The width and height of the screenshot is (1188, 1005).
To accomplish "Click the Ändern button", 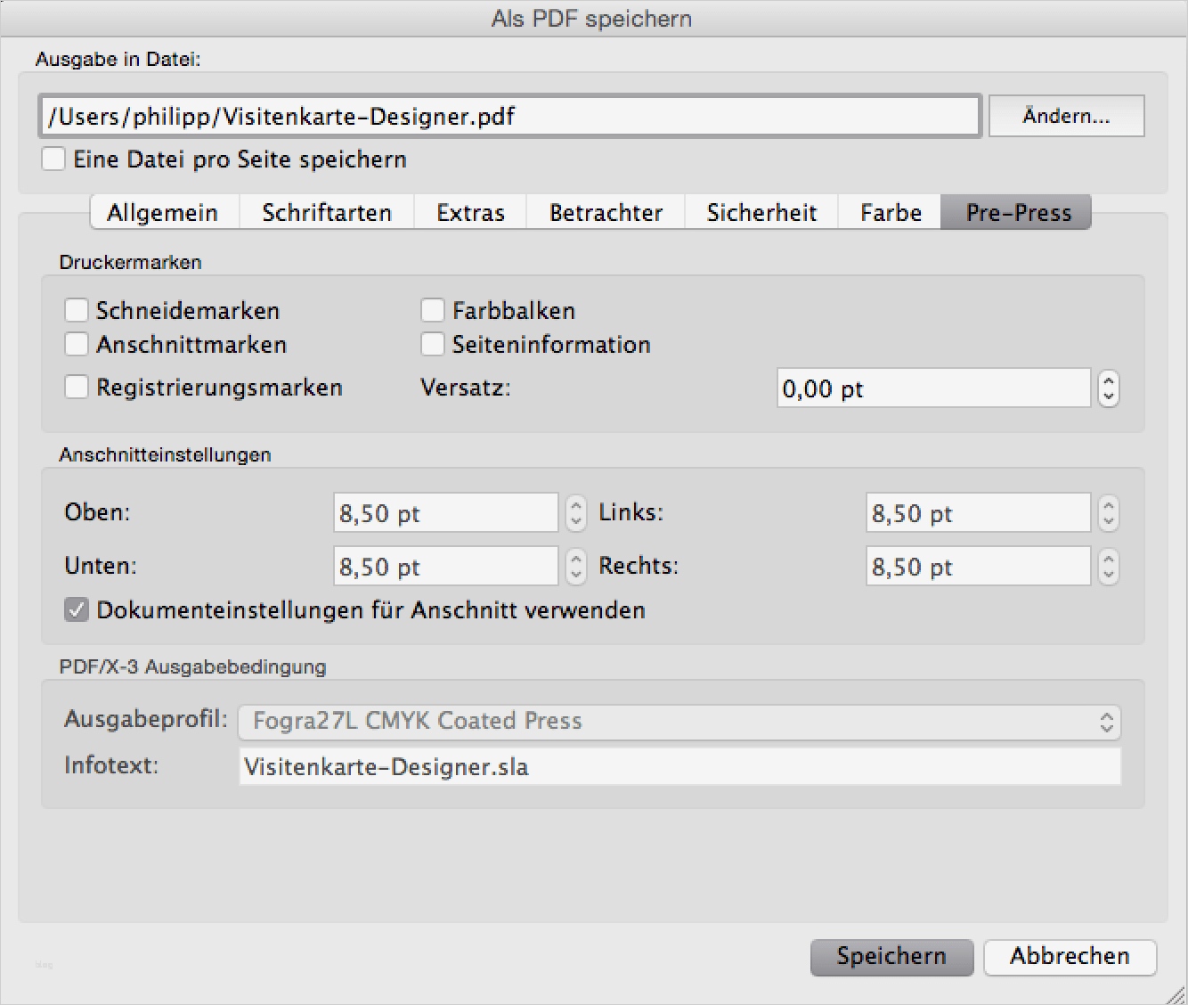I will coord(1066,115).
